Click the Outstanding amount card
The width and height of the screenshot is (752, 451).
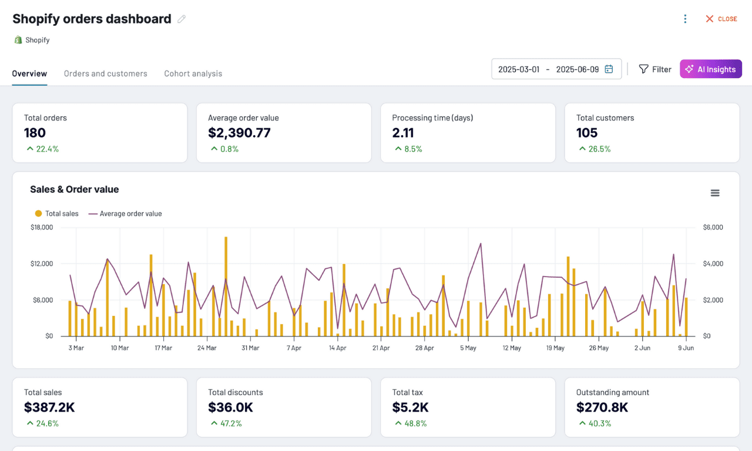click(652, 407)
